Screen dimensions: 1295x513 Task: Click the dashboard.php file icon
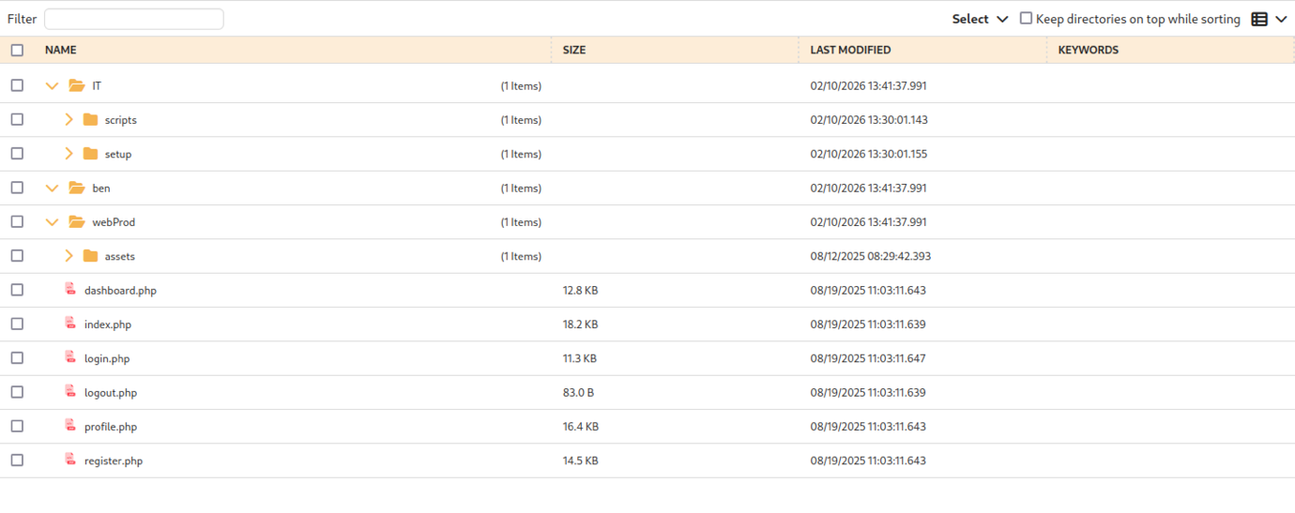coord(70,290)
